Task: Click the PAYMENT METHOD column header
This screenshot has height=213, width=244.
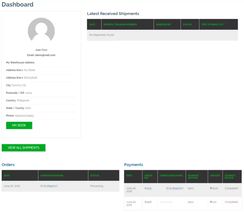Action: point(193,177)
